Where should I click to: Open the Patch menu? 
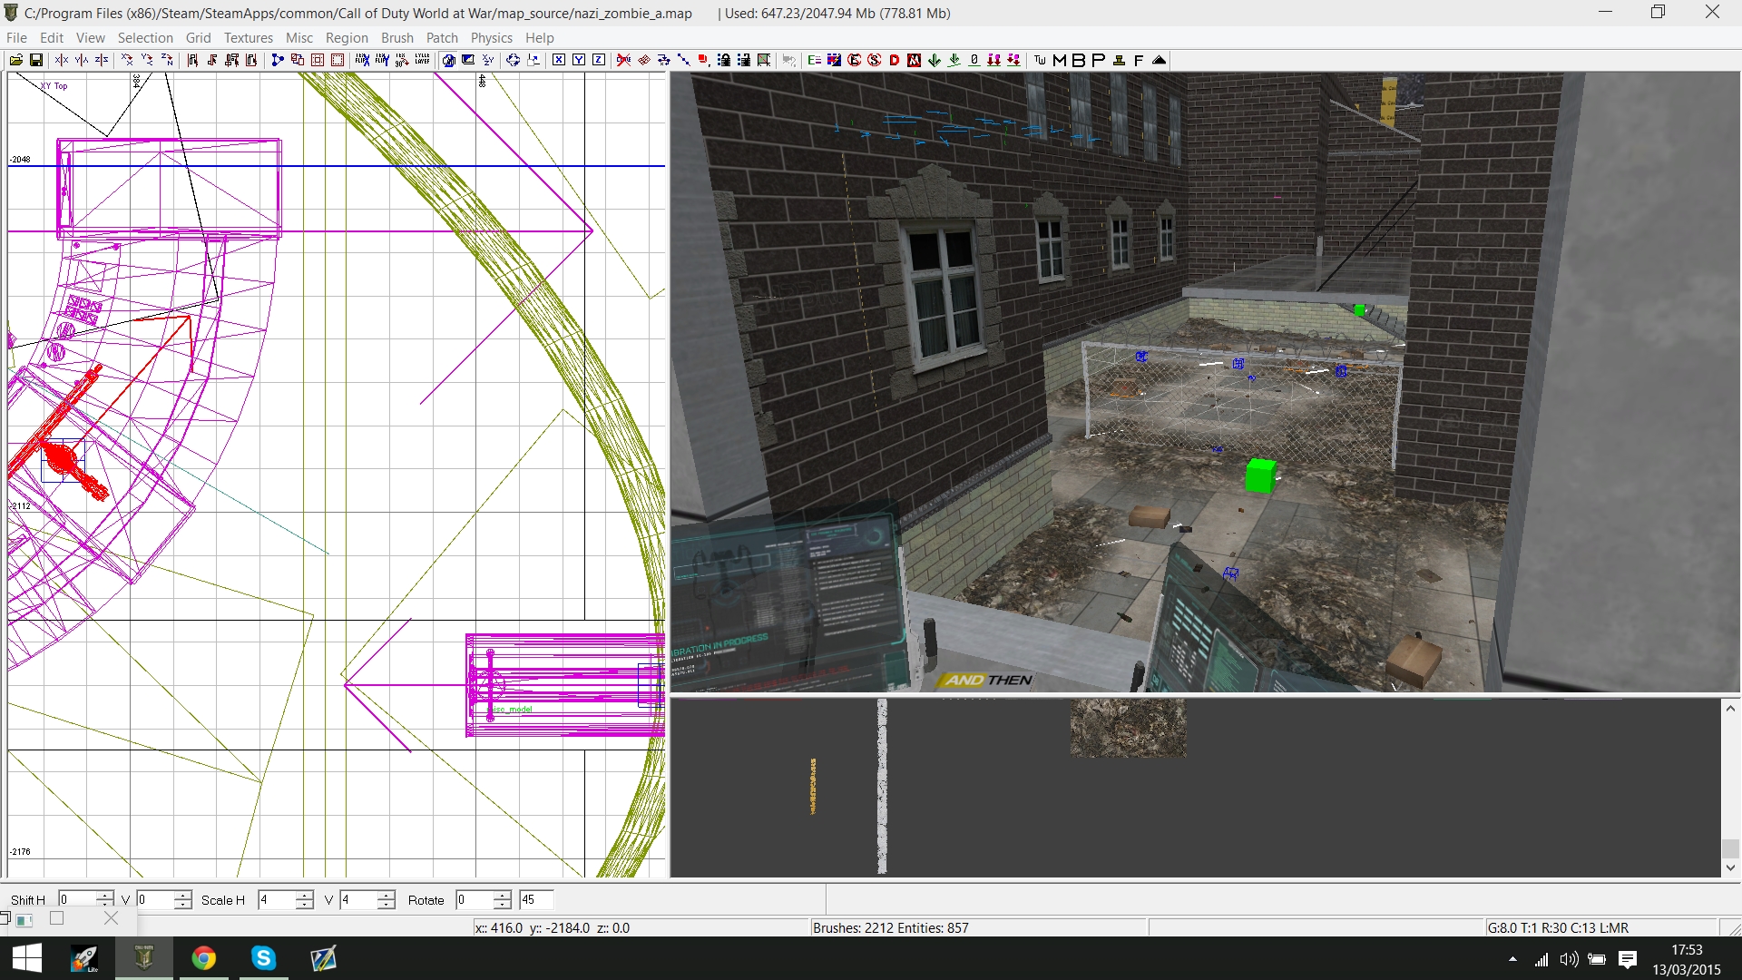tap(443, 38)
